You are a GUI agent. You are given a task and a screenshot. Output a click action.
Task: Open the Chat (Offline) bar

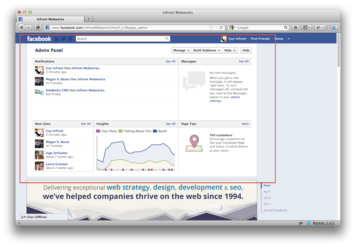point(44,217)
